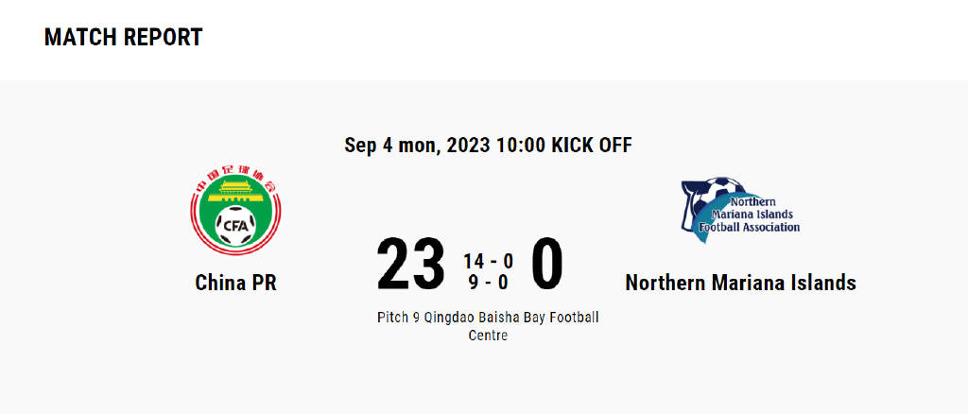Click the Mariana Islands wording in the association logo

pos(752,215)
